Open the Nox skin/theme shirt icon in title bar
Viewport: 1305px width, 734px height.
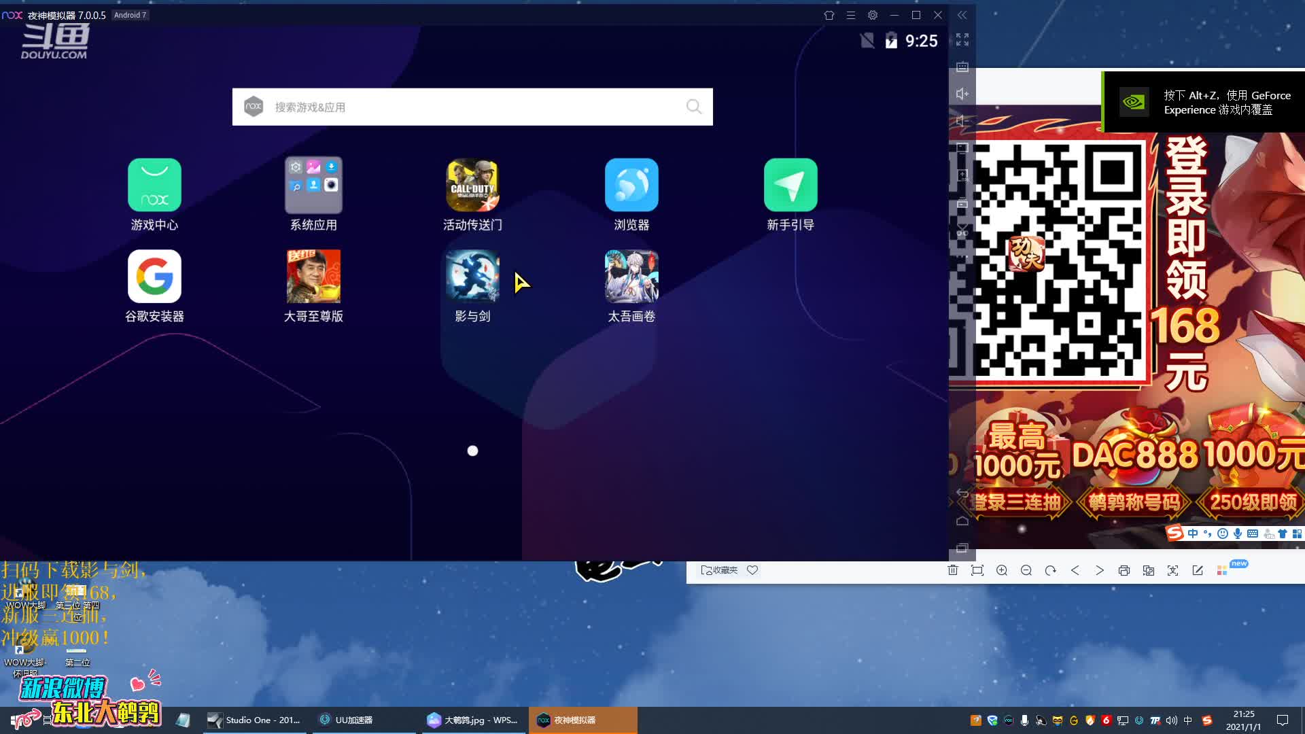click(829, 15)
